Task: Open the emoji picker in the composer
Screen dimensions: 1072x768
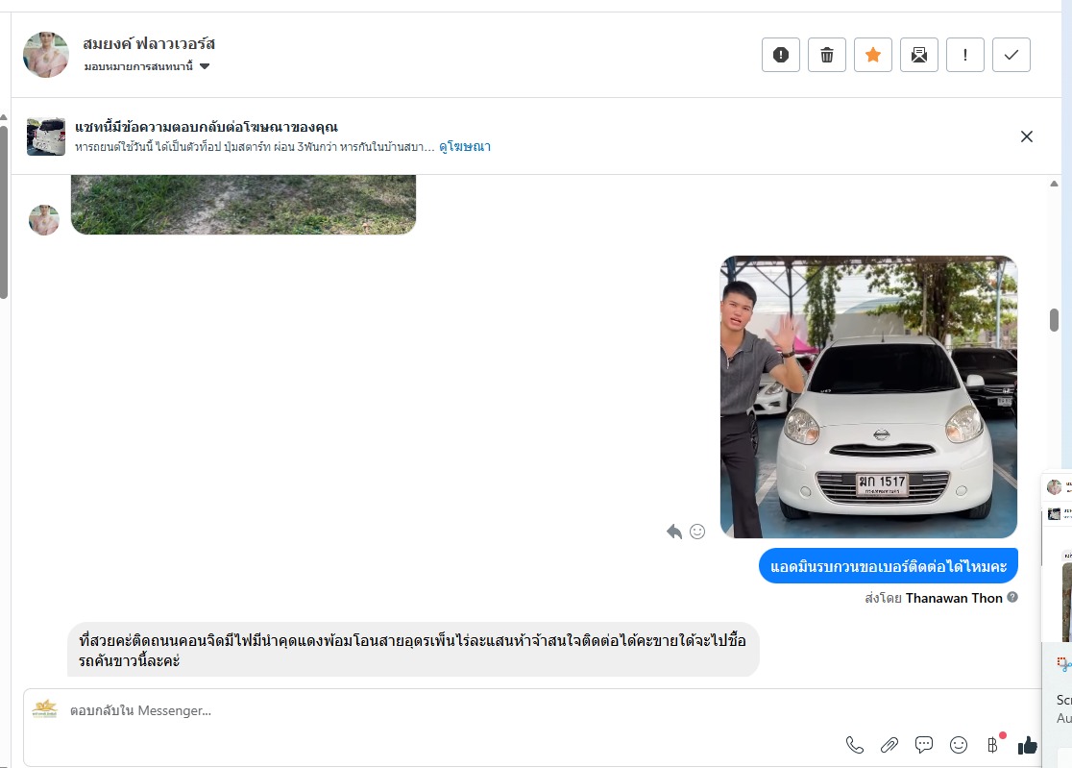Action: 959,745
